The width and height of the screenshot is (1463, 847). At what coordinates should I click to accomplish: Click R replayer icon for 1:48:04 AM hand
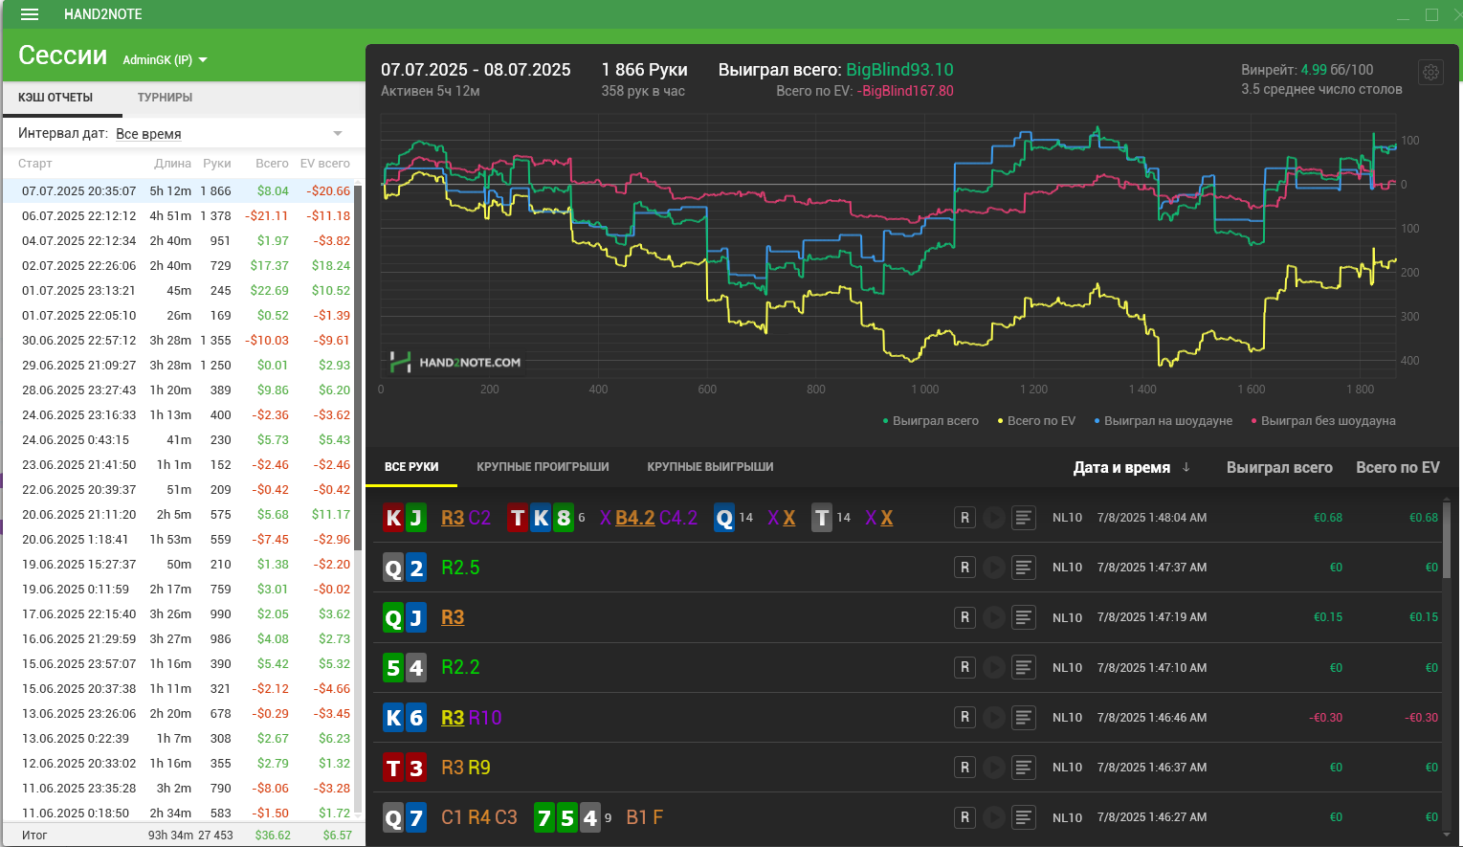tap(964, 518)
